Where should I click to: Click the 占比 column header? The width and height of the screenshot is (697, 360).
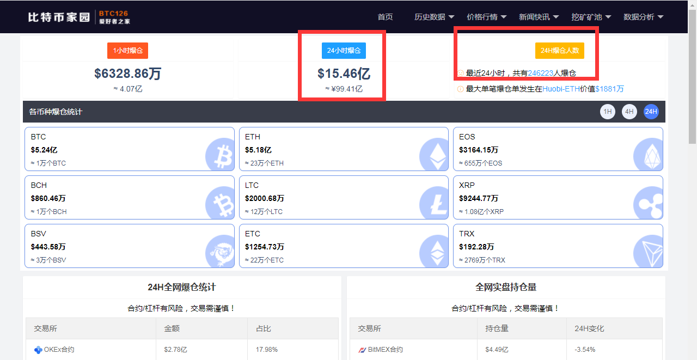click(263, 329)
